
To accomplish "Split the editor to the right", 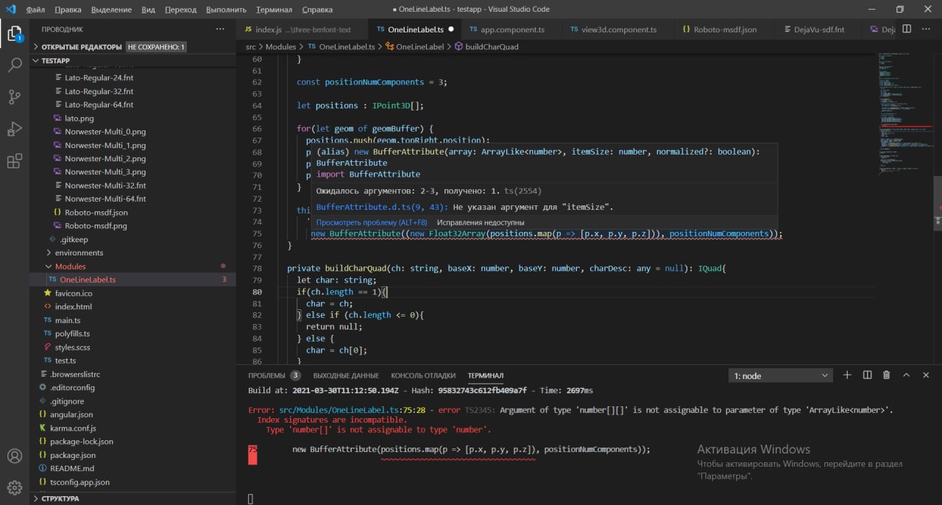I will pos(907,29).
